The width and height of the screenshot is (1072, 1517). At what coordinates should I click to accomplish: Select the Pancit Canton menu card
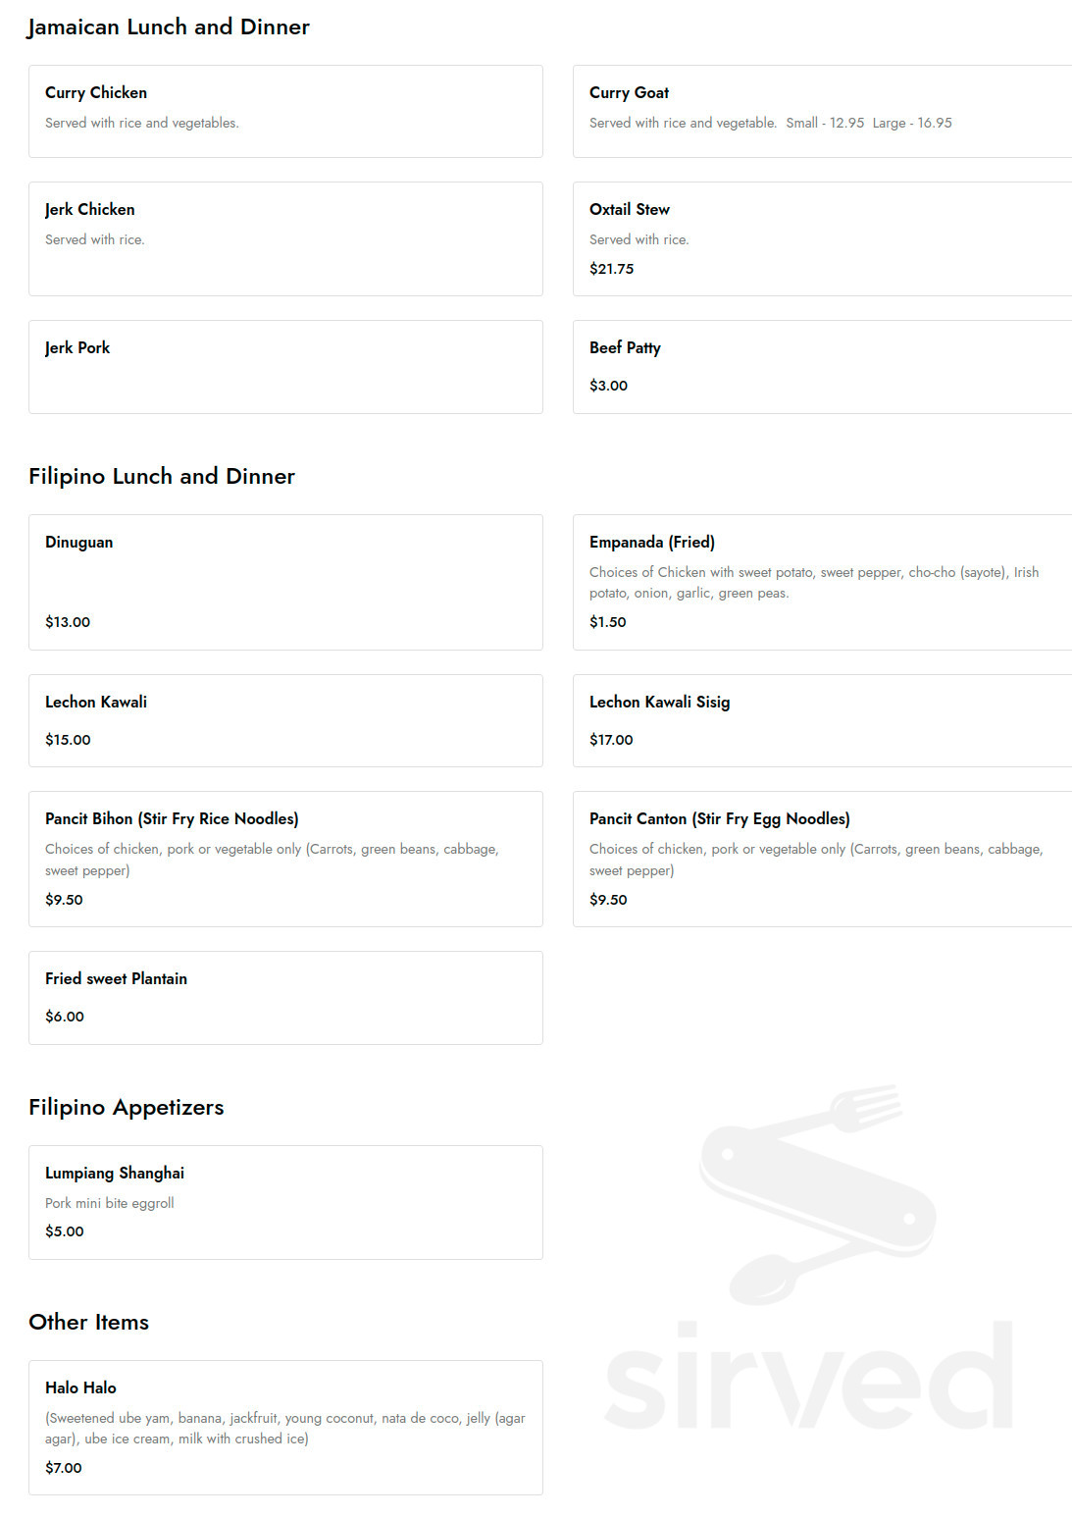coord(822,859)
